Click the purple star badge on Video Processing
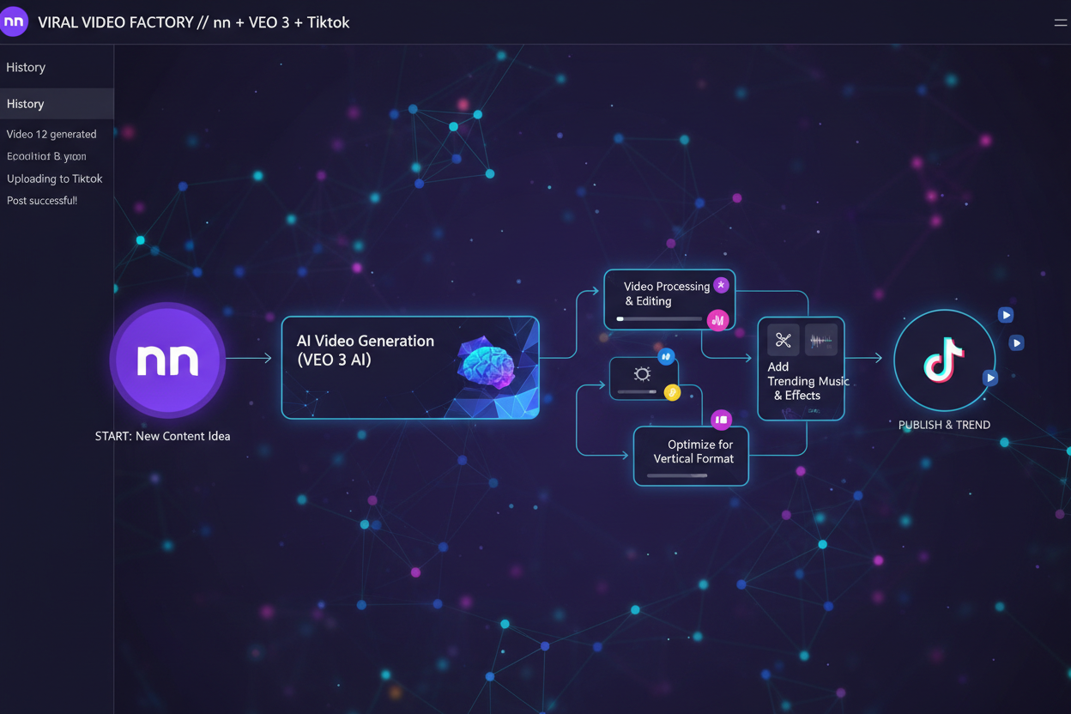 point(721,285)
